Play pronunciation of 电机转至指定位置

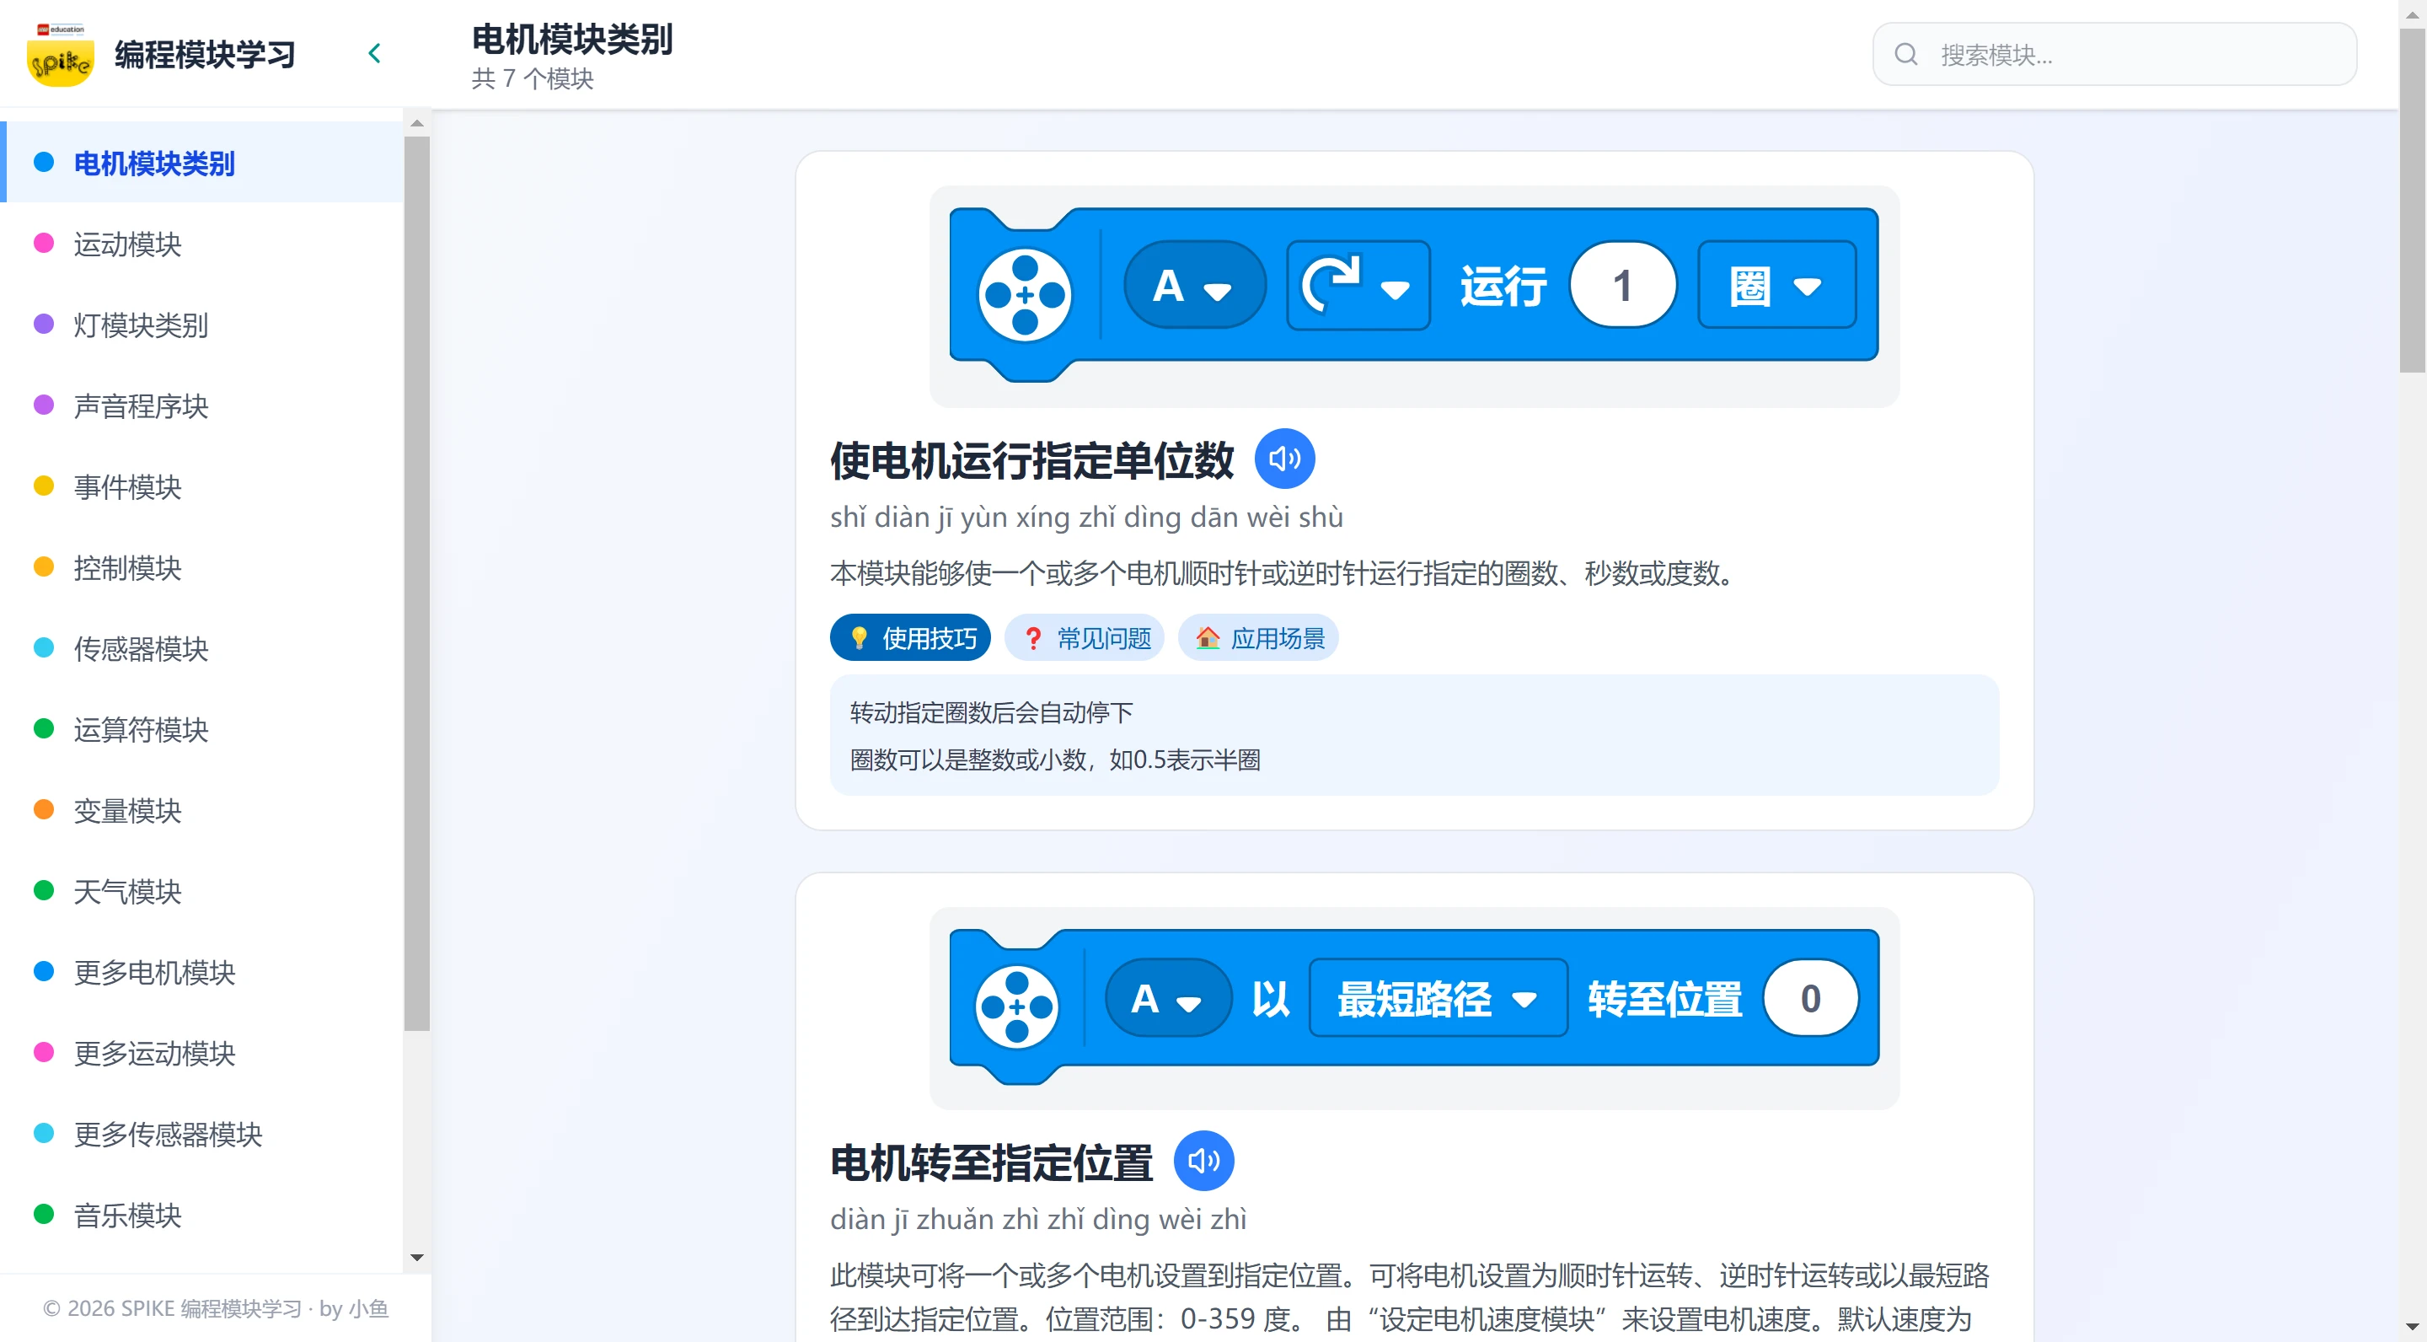(x=1203, y=1160)
